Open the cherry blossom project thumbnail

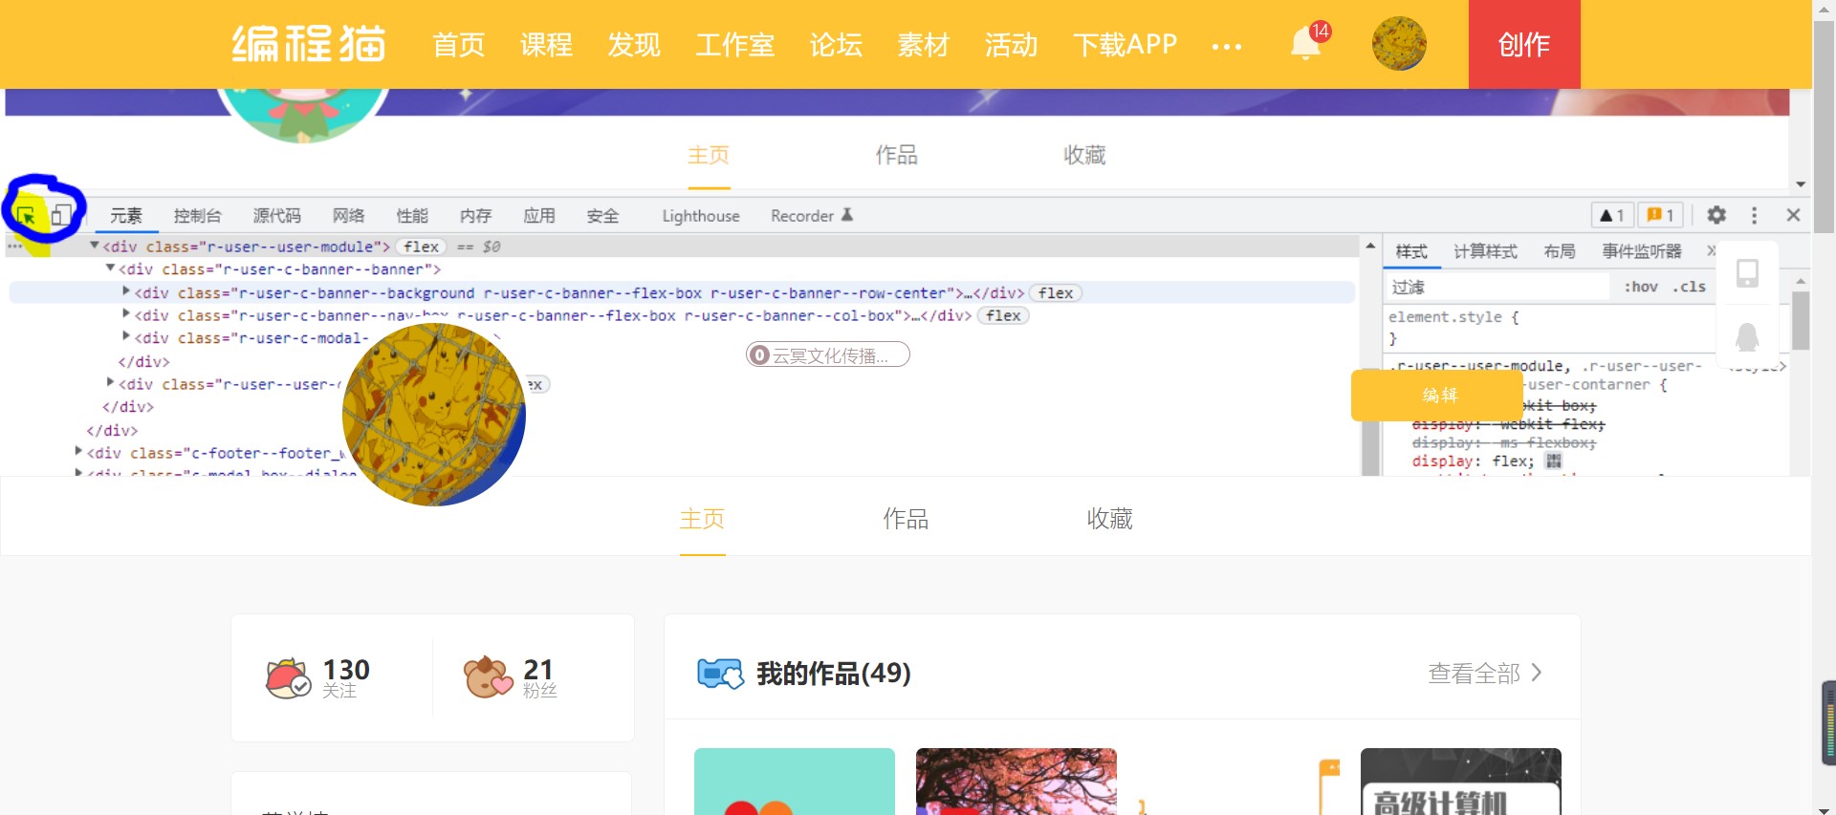pos(1016,782)
